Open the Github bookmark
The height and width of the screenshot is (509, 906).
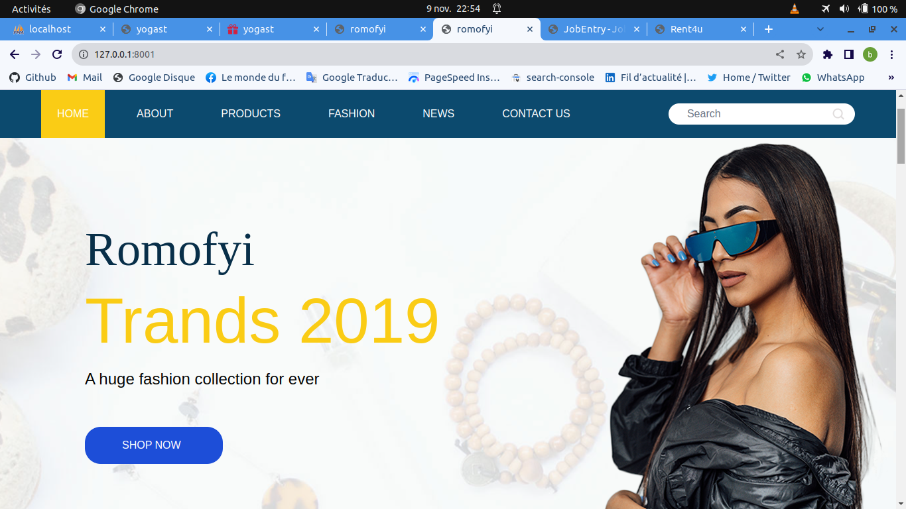pos(32,78)
